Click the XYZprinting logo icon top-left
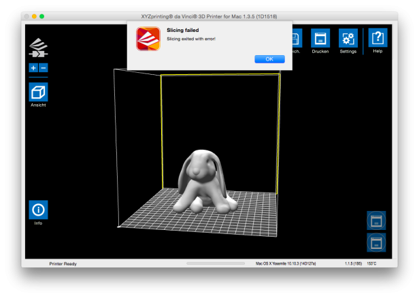The width and height of the screenshot is (419, 298). [38, 48]
